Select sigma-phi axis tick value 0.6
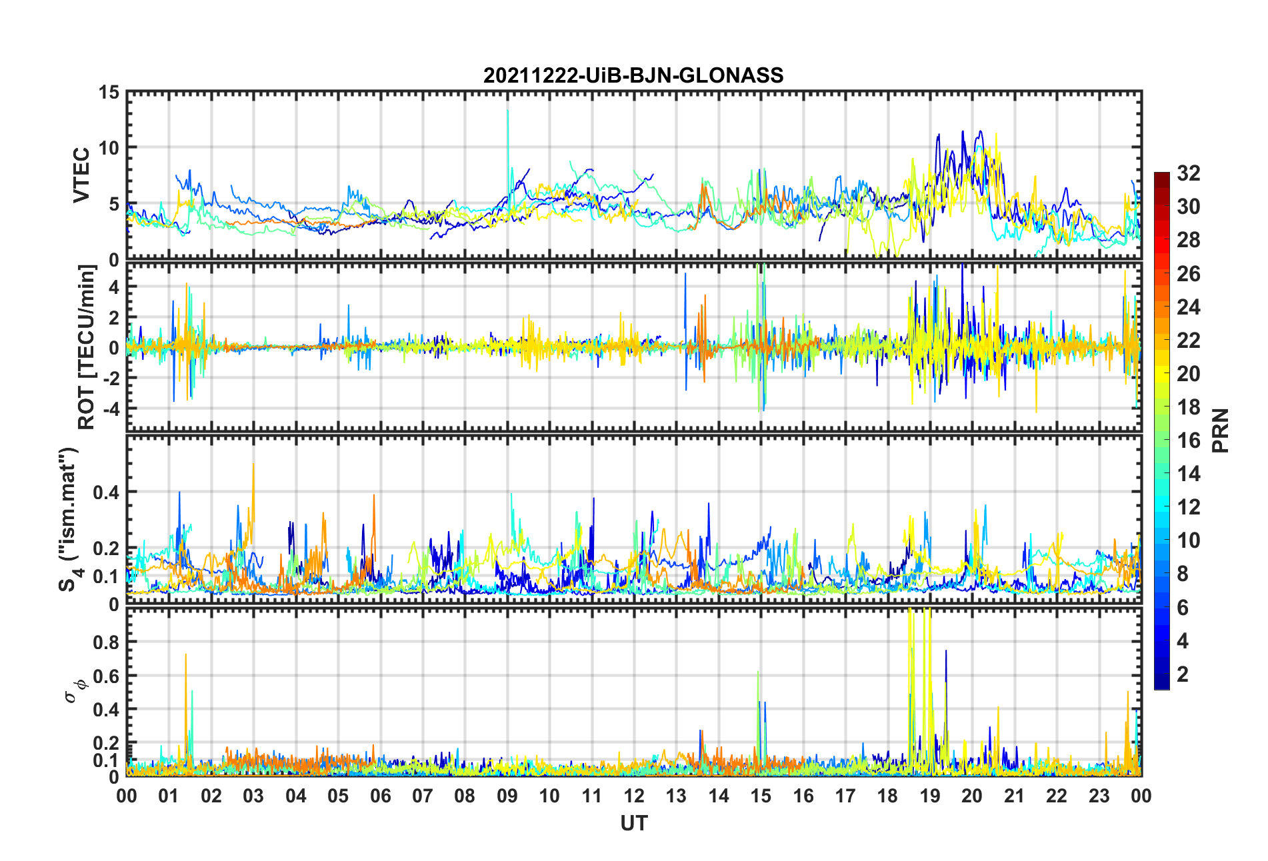 [x=106, y=676]
